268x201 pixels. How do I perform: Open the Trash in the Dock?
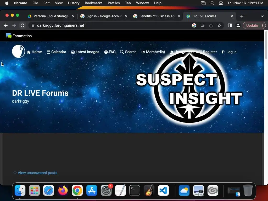248,191
